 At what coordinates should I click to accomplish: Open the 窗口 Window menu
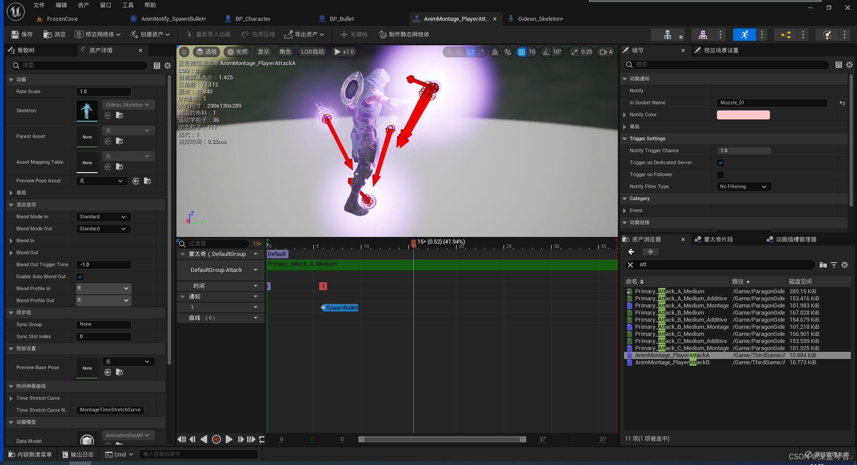click(106, 5)
